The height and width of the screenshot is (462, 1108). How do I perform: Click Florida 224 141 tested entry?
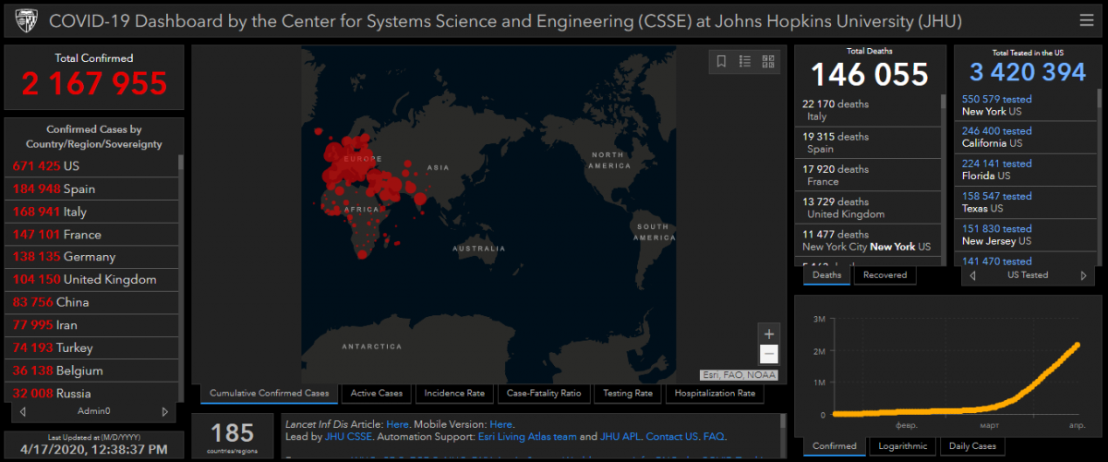click(1026, 169)
